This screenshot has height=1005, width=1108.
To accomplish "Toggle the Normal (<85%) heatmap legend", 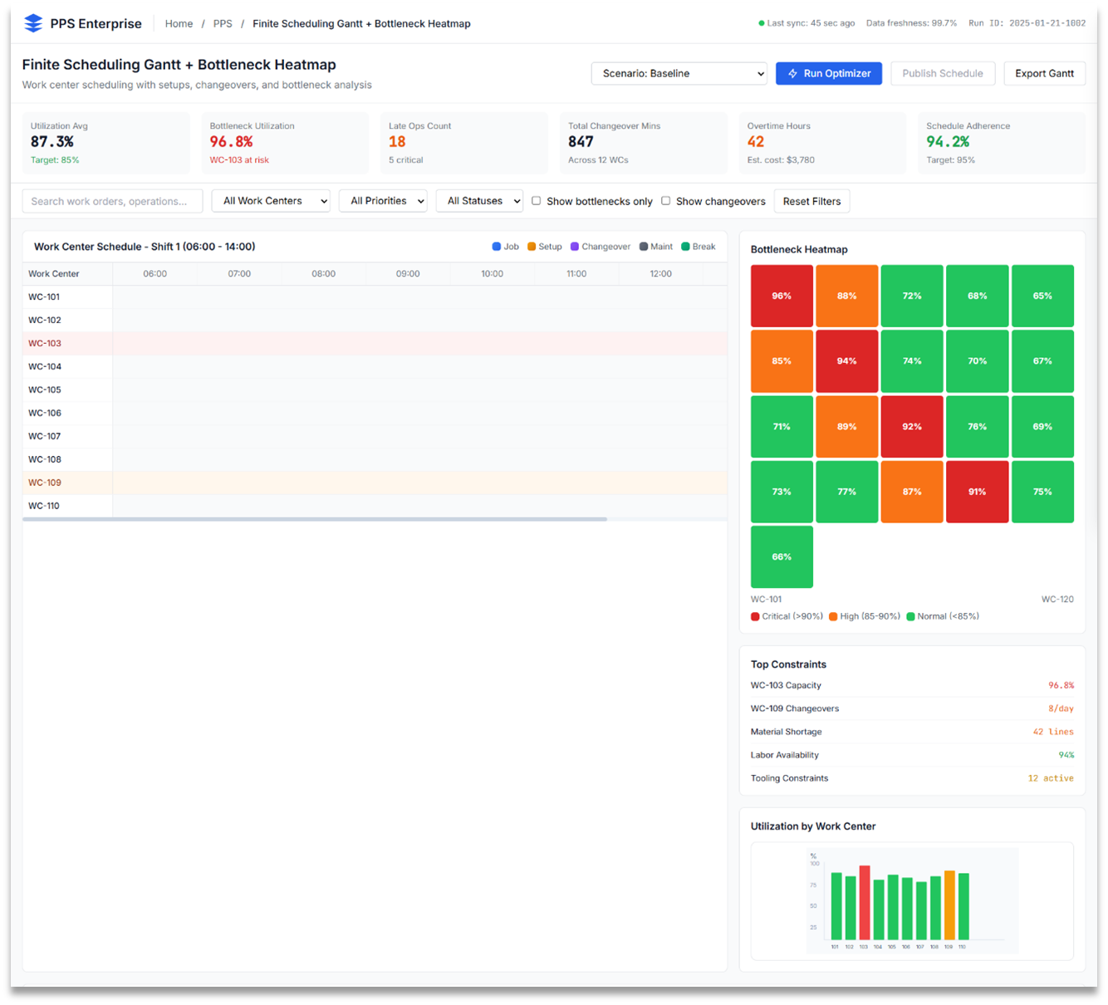I will 909,616.
